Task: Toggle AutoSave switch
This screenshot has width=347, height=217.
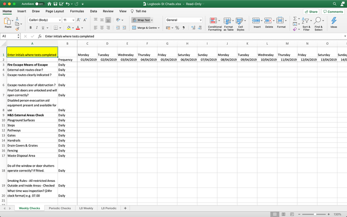Action: pyautogui.click(x=40, y=4)
